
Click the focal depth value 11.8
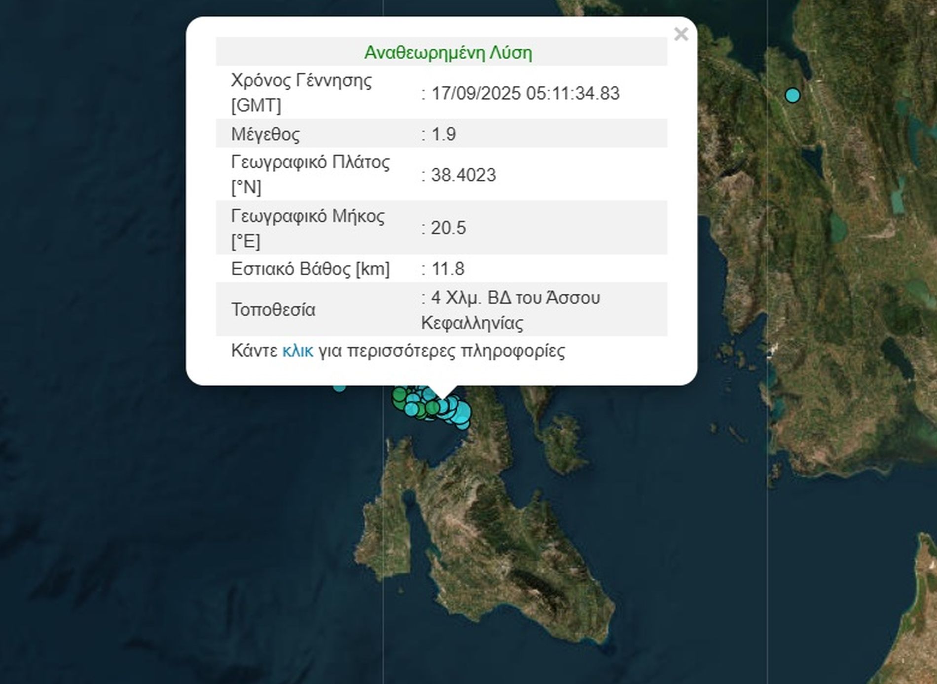[x=448, y=269]
